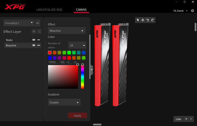The height and width of the screenshot is (126, 197).
Task: Select the right RAM module on canvas
Action: 120,64
